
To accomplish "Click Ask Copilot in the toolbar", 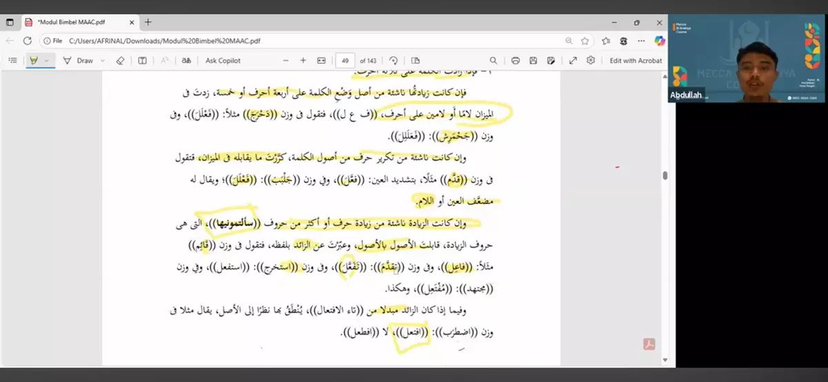I will tap(223, 61).
